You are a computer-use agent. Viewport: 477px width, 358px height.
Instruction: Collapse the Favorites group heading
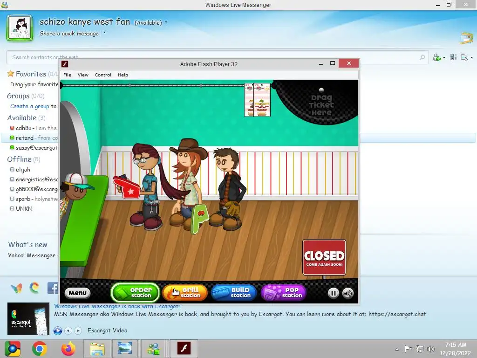(31, 74)
